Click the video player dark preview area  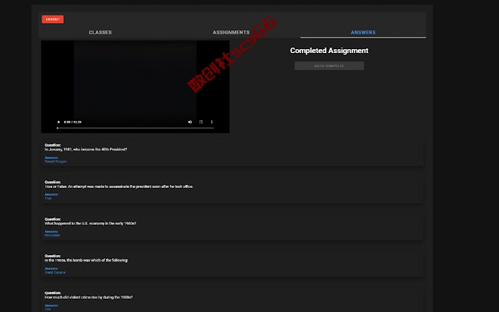[x=135, y=80]
